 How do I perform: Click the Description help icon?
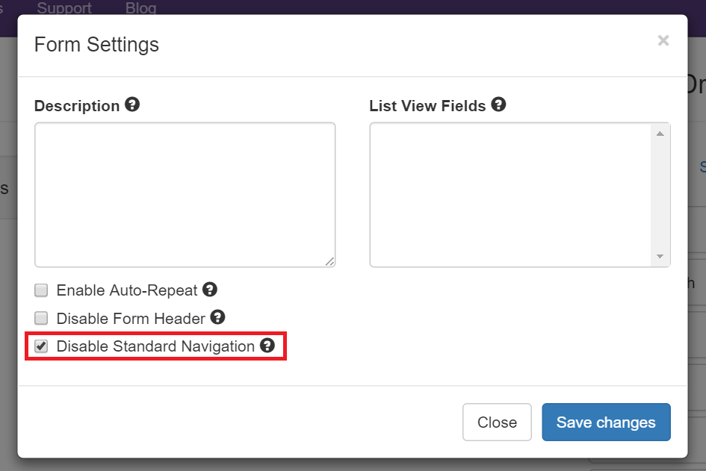pos(132,105)
